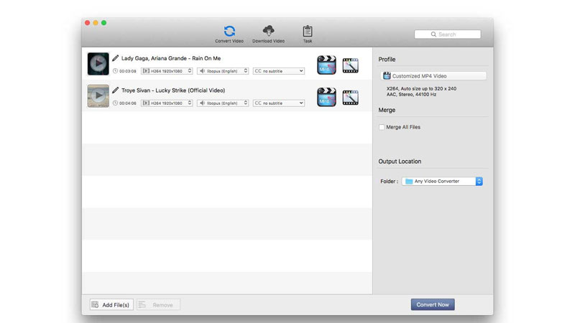This screenshot has height=323, width=575.
Task: Click the Search field
Action: pyautogui.click(x=447, y=34)
